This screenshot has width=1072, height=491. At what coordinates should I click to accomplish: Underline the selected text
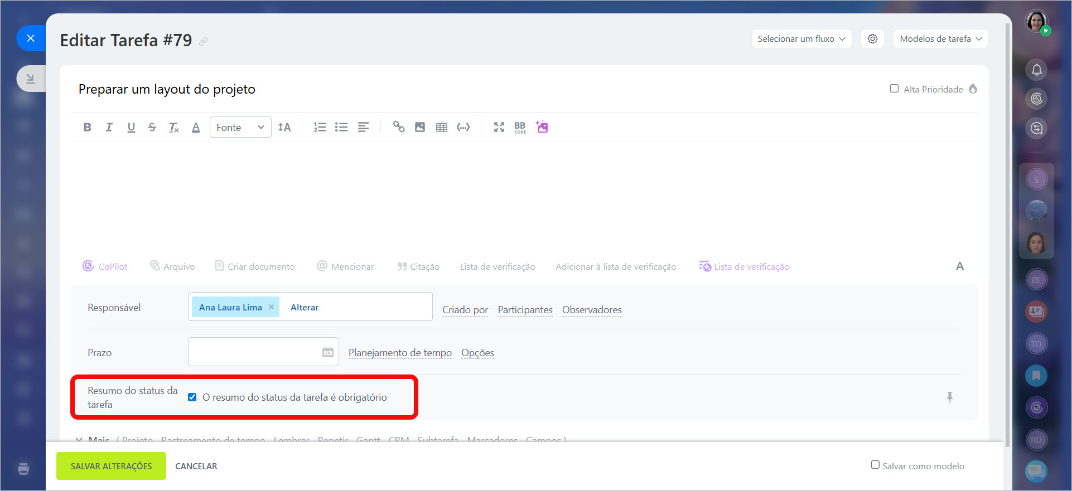(x=131, y=127)
